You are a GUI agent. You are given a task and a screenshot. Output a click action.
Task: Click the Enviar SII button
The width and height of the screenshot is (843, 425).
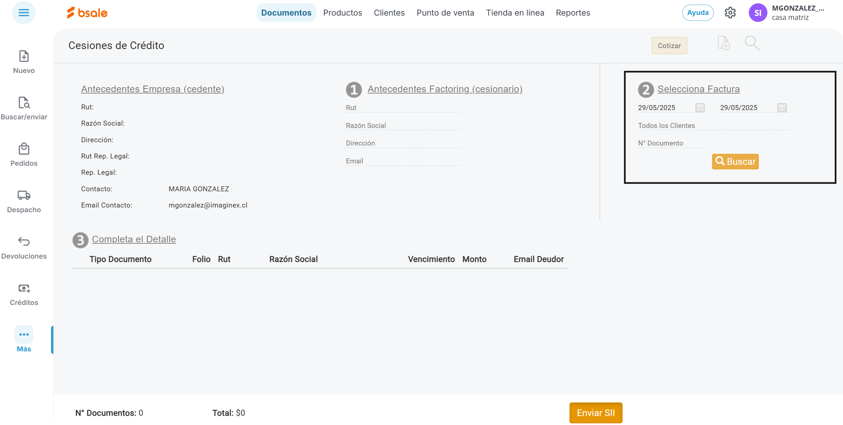click(596, 413)
